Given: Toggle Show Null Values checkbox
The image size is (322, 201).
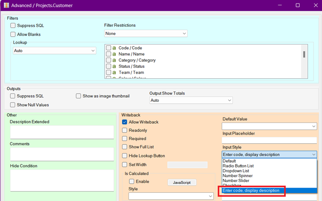Looking at the screenshot, I should (x=13, y=105).
